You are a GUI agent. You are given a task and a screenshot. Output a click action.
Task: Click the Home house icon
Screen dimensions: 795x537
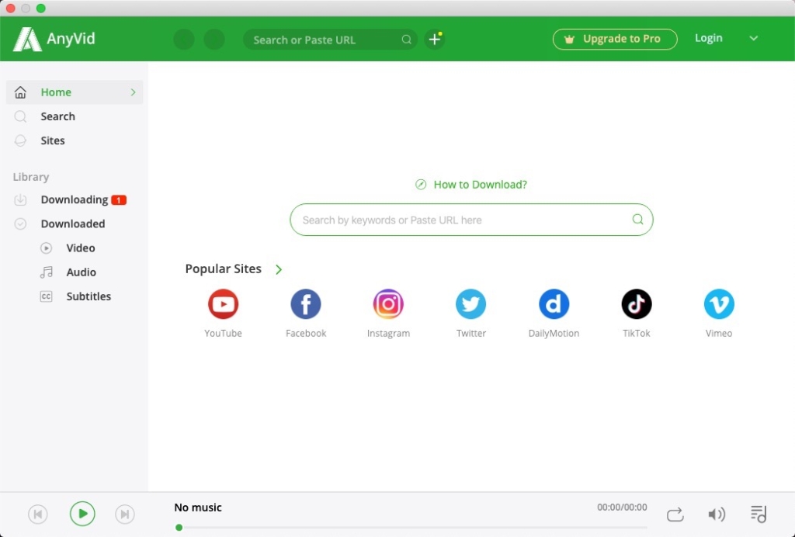[x=20, y=92]
